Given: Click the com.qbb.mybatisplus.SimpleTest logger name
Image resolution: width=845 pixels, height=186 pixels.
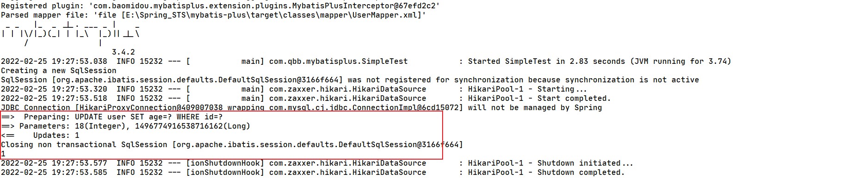Looking at the screenshot, I should tap(338, 61).
